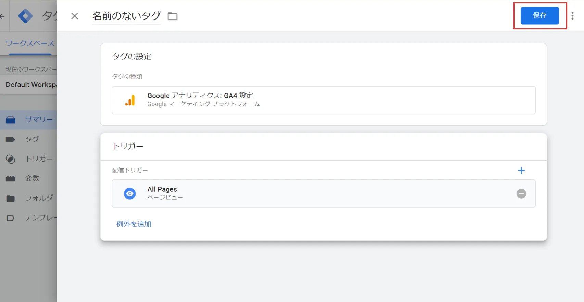
Task: Navigate to 変数 in the sidebar
Action: pyautogui.click(x=32, y=178)
